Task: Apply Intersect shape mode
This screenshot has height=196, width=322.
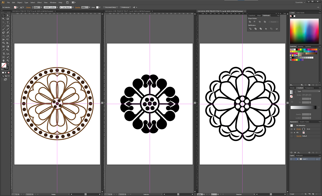Action: (x=260, y=22)
